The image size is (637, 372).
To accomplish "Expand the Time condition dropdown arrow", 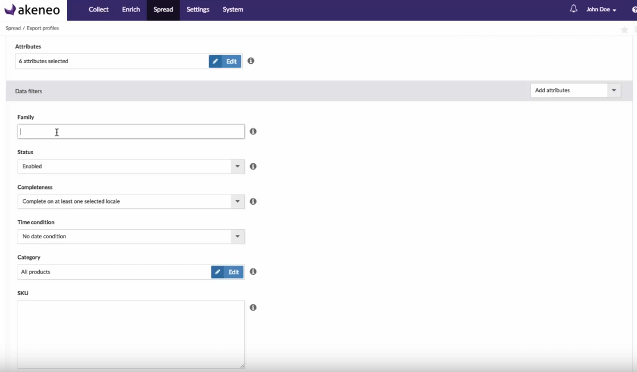I will coord(238,236).
